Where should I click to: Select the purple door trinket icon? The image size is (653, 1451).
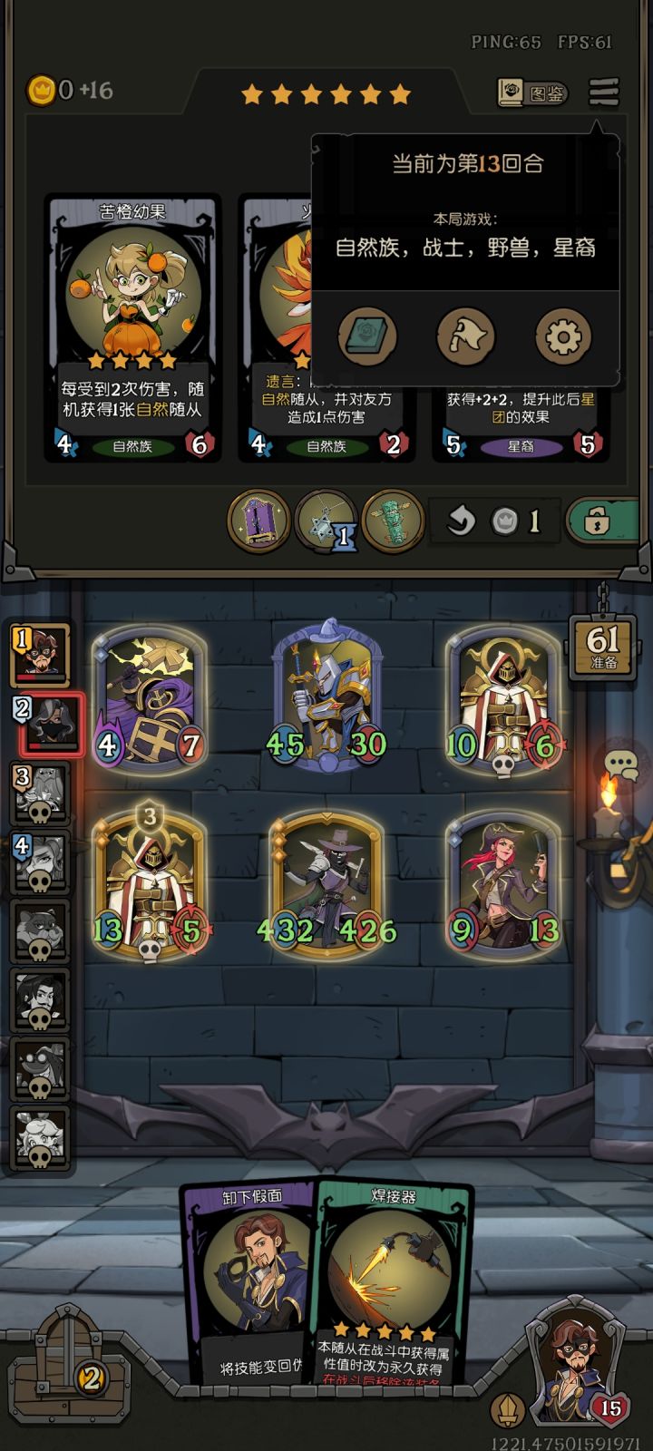[x=258, y=521]
